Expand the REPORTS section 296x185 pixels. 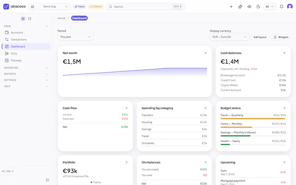pyautogui.click(x=26, y=74)
